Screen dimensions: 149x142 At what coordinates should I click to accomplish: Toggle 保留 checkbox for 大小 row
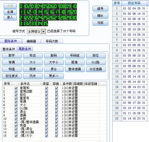click(46, 105)
